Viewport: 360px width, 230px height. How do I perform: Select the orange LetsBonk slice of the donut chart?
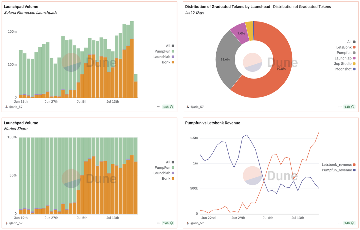(x=280, y=69)
